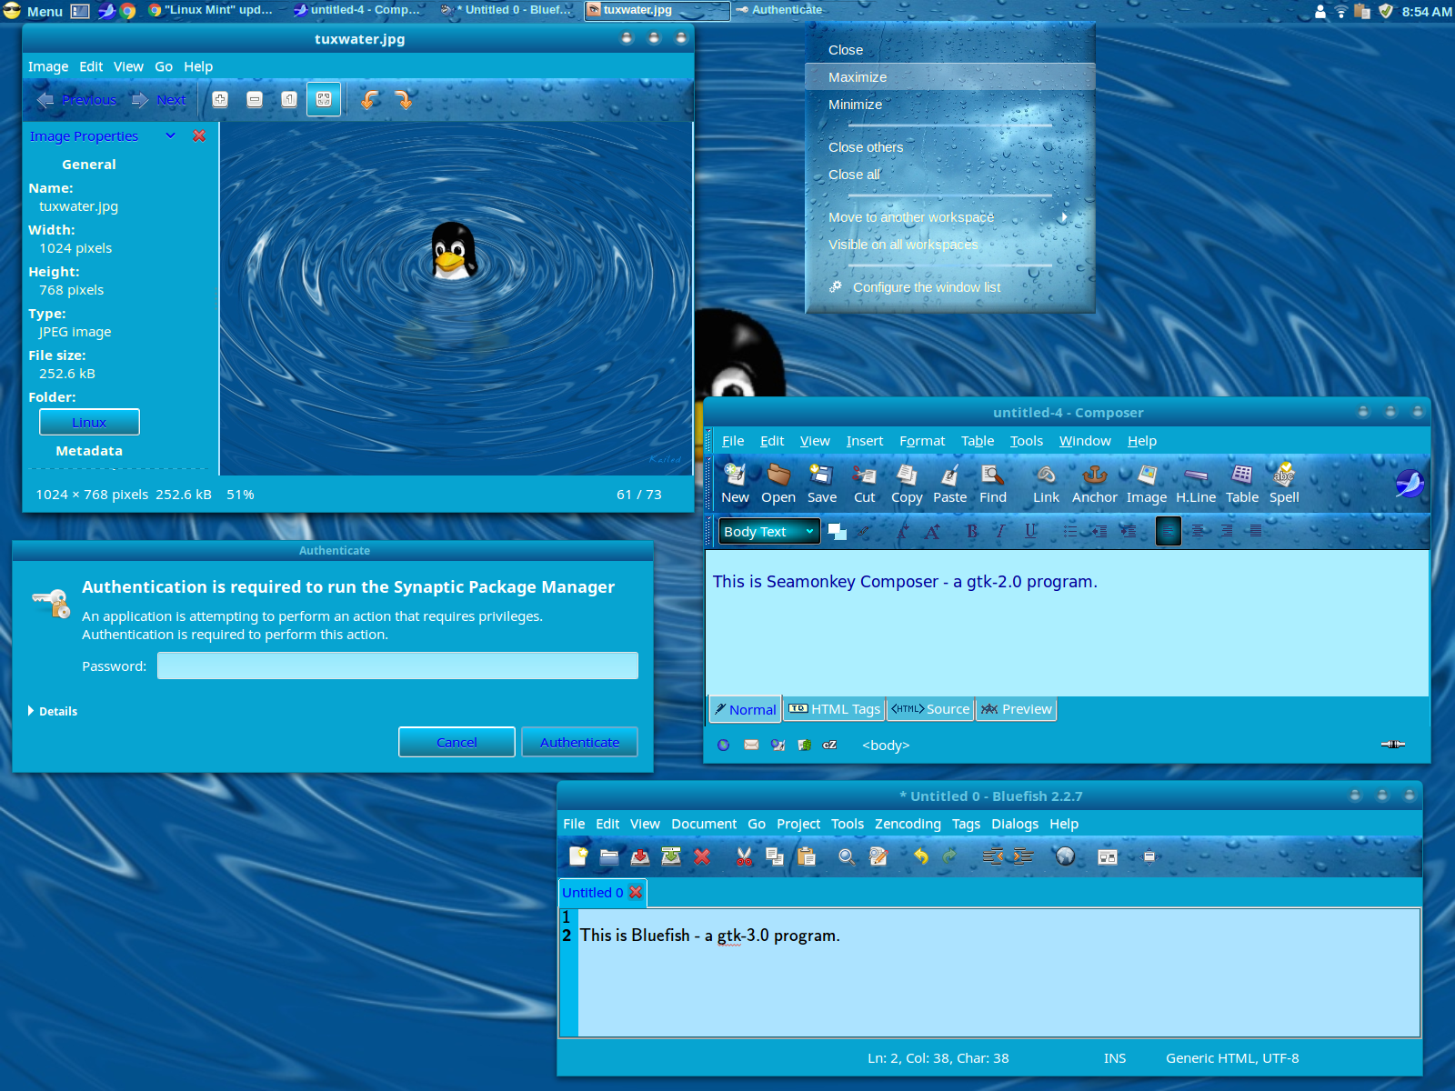Viewport: 1455px width, 1091px height.
Task: Create a New page in Composer
Action: [735, 484]
